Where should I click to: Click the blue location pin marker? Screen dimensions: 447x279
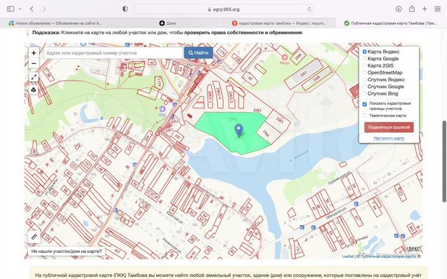click(x=238, y=130)
